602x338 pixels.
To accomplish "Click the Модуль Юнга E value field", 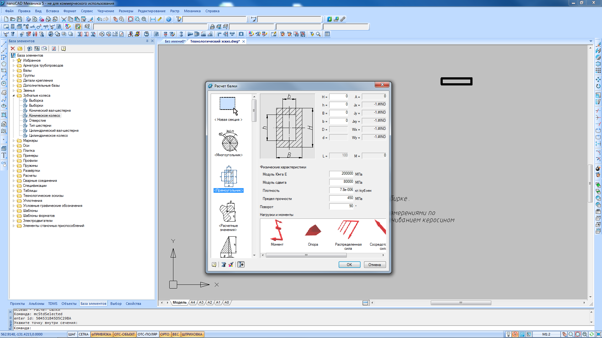I will (x=341, y=174).
